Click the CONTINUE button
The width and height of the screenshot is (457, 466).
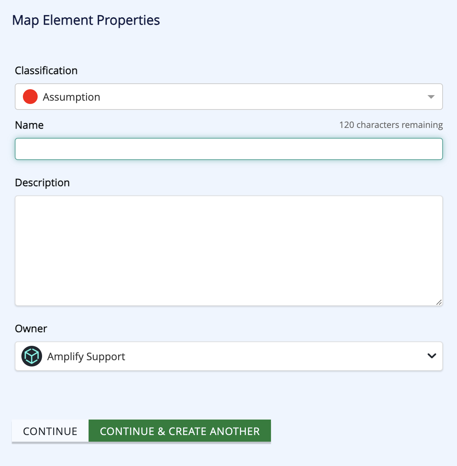pyautogui.click(x=50, y=431)
